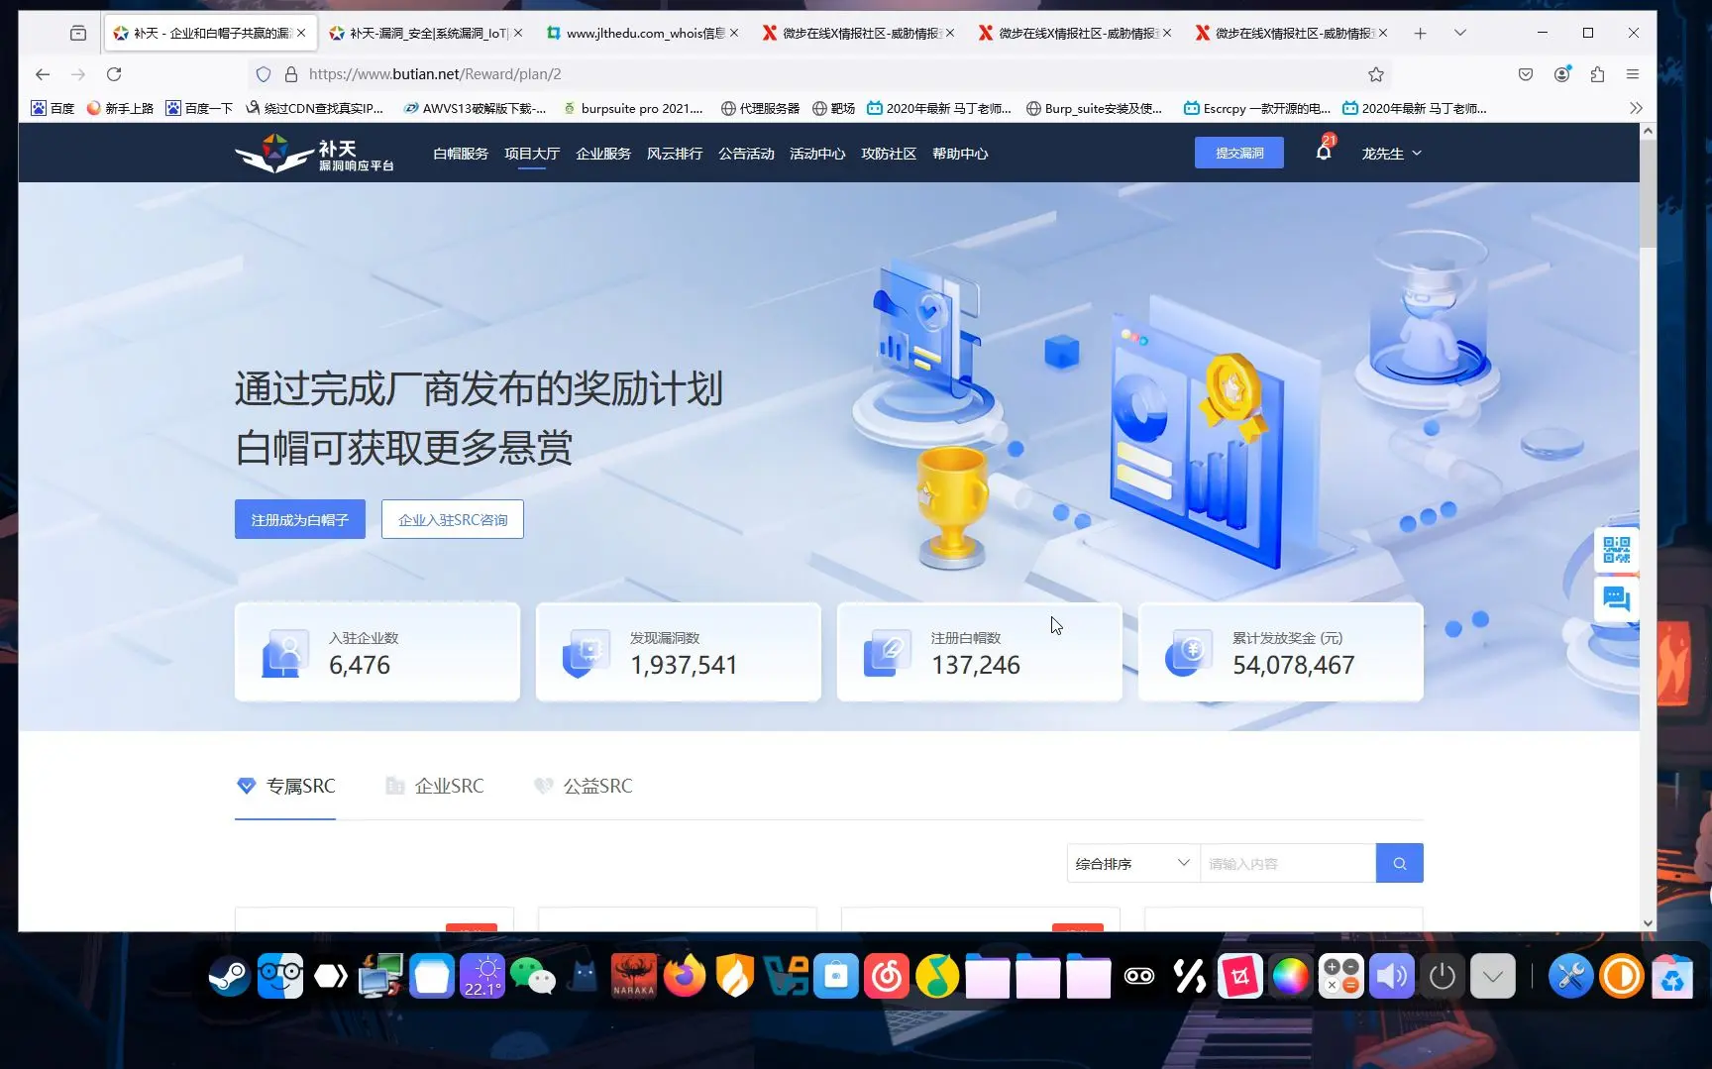
Task: Click the 注册成为白帽子 button
Action: coord(299,518)
